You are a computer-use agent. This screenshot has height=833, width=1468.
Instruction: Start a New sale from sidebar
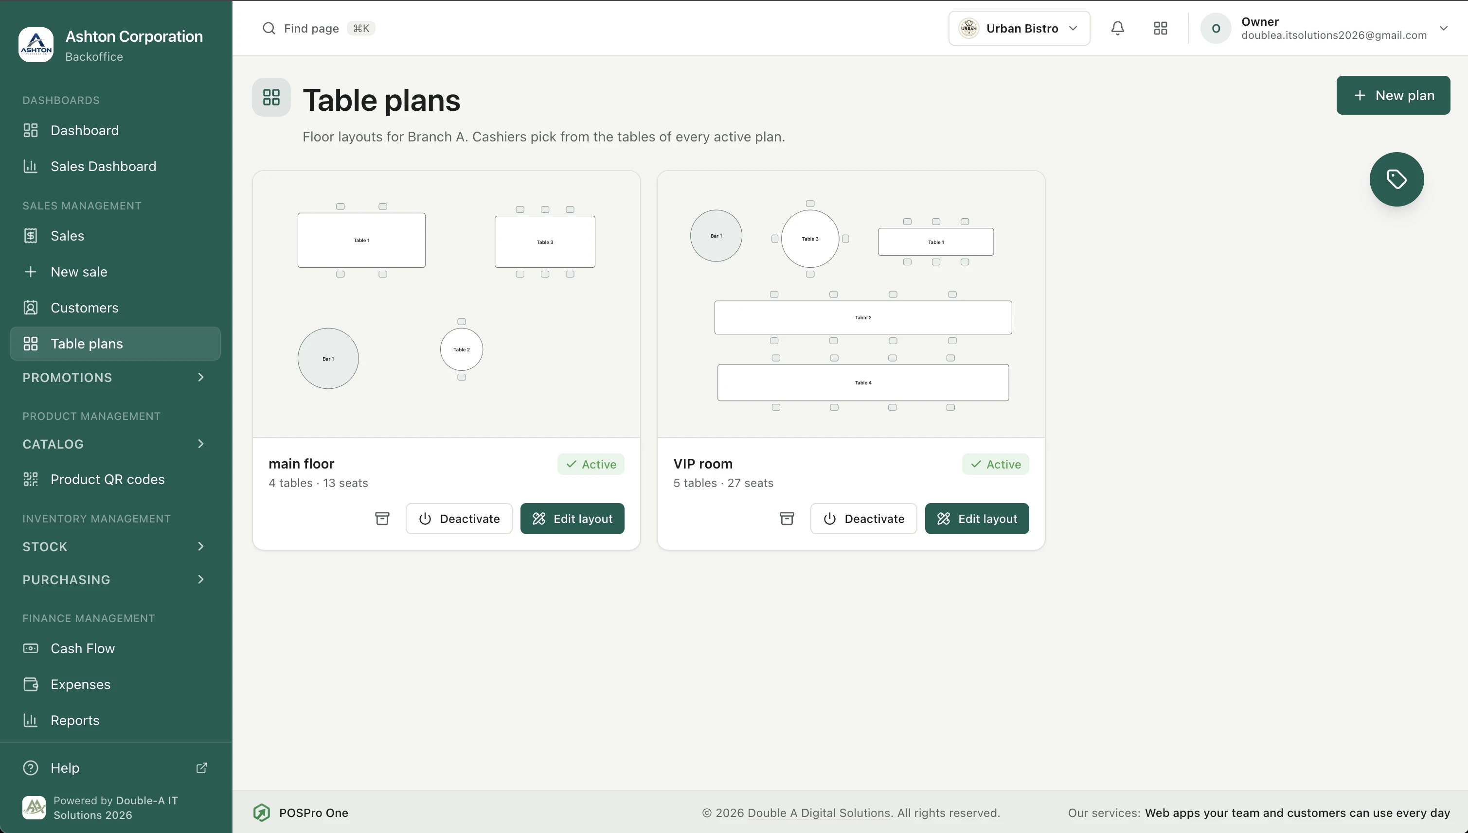pyautogui.click(x=115, y=272)
